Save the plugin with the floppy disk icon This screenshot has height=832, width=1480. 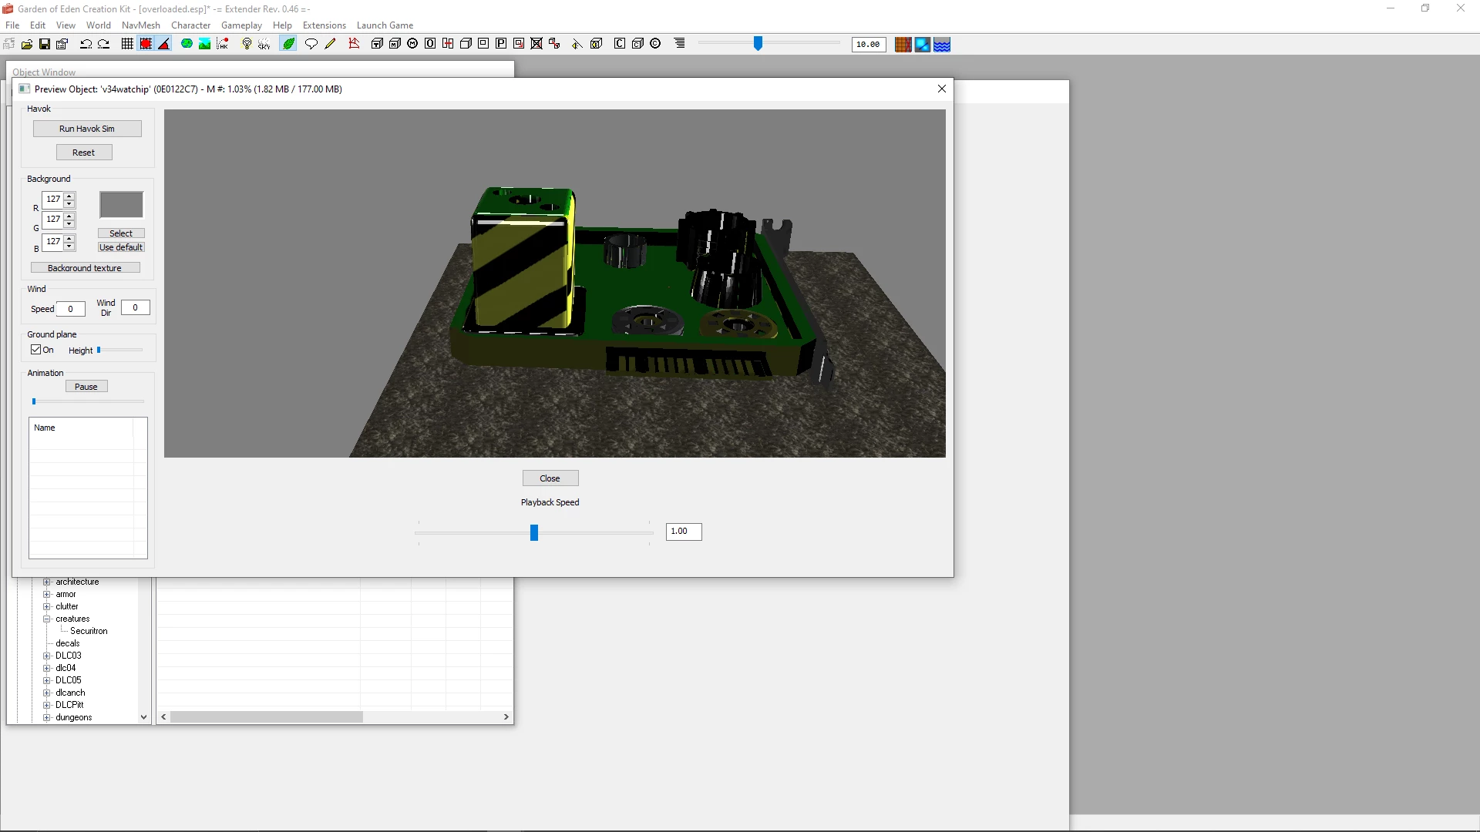pyautogui.click(x=45, y=44)
